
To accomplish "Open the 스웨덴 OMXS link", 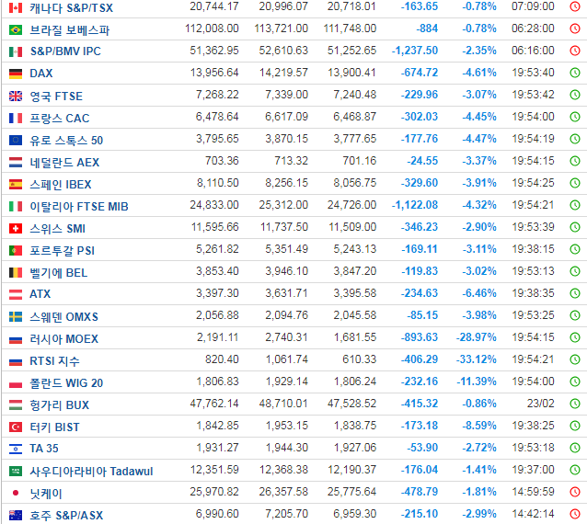I will [x=64, y=317].
